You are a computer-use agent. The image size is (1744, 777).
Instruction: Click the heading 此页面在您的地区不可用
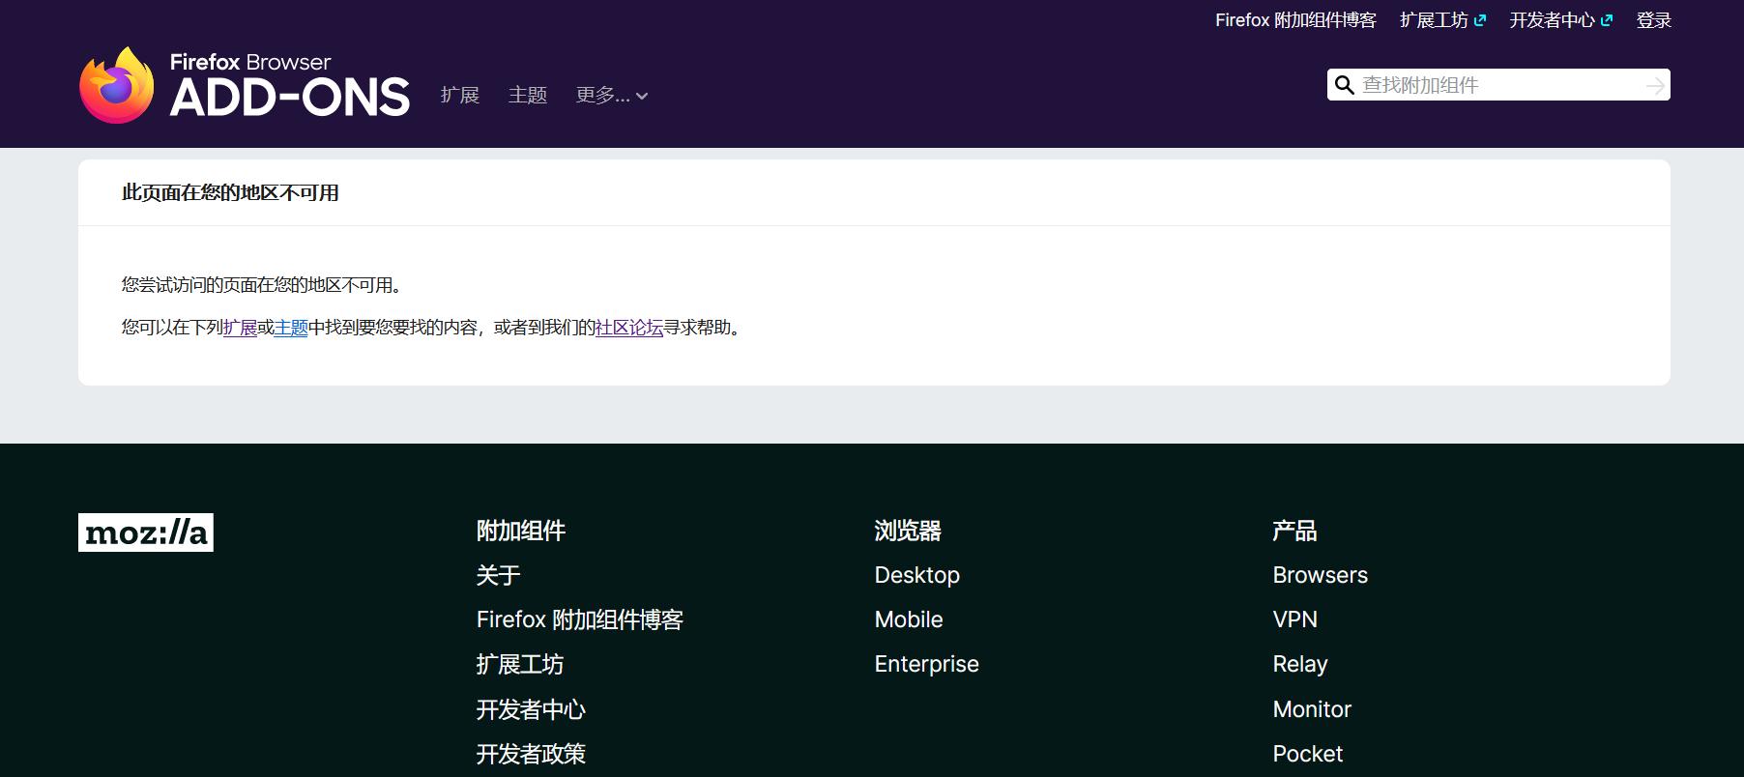coord(230,193)
